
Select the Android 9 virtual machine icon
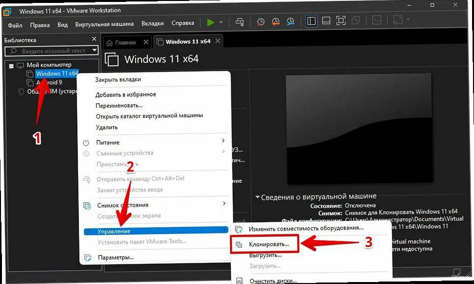(29, 82)
